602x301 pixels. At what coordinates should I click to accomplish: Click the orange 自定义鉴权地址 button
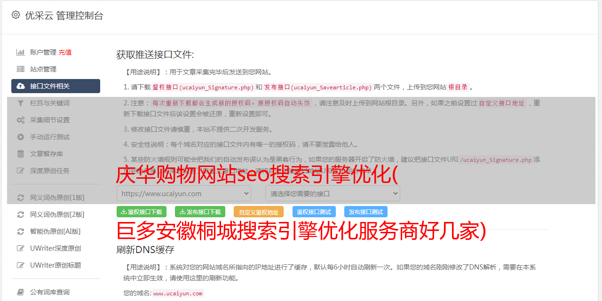(x=259, y=212)
